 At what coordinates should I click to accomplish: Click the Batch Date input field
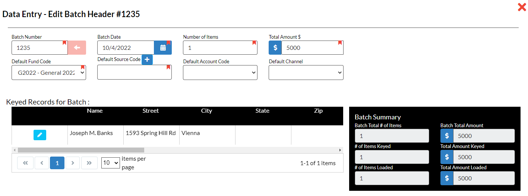(126, 48)
